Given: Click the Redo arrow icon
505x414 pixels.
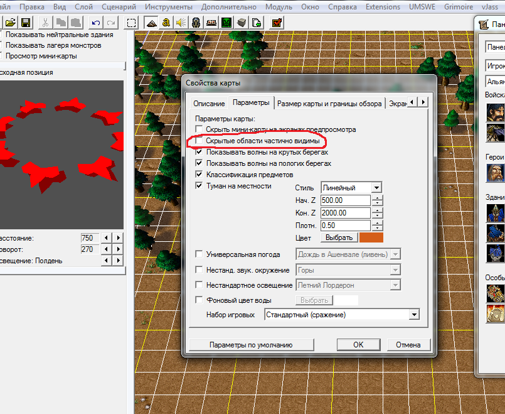Looking at the screenshot, I should click(111, 23).
